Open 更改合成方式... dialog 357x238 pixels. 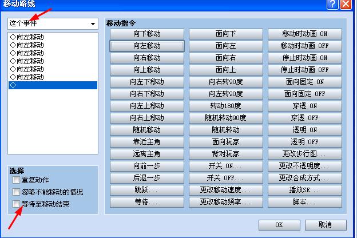(305, 178)
